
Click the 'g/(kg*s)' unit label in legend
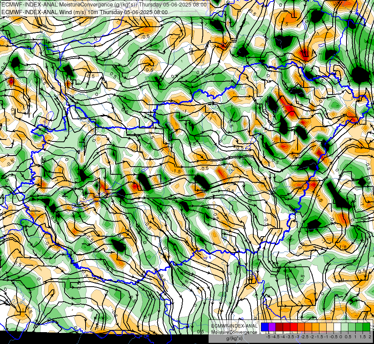(x=235, y=339)
